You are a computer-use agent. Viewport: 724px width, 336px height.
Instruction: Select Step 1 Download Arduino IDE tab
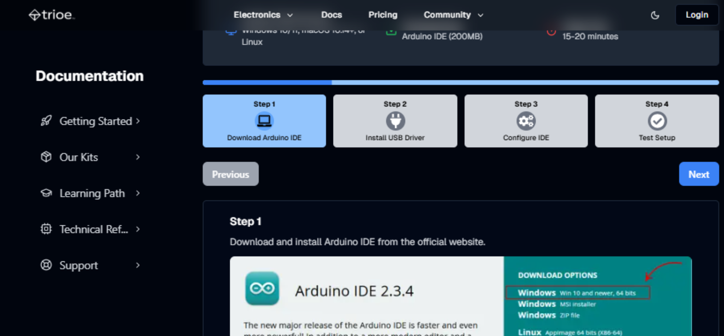[264, 121]
